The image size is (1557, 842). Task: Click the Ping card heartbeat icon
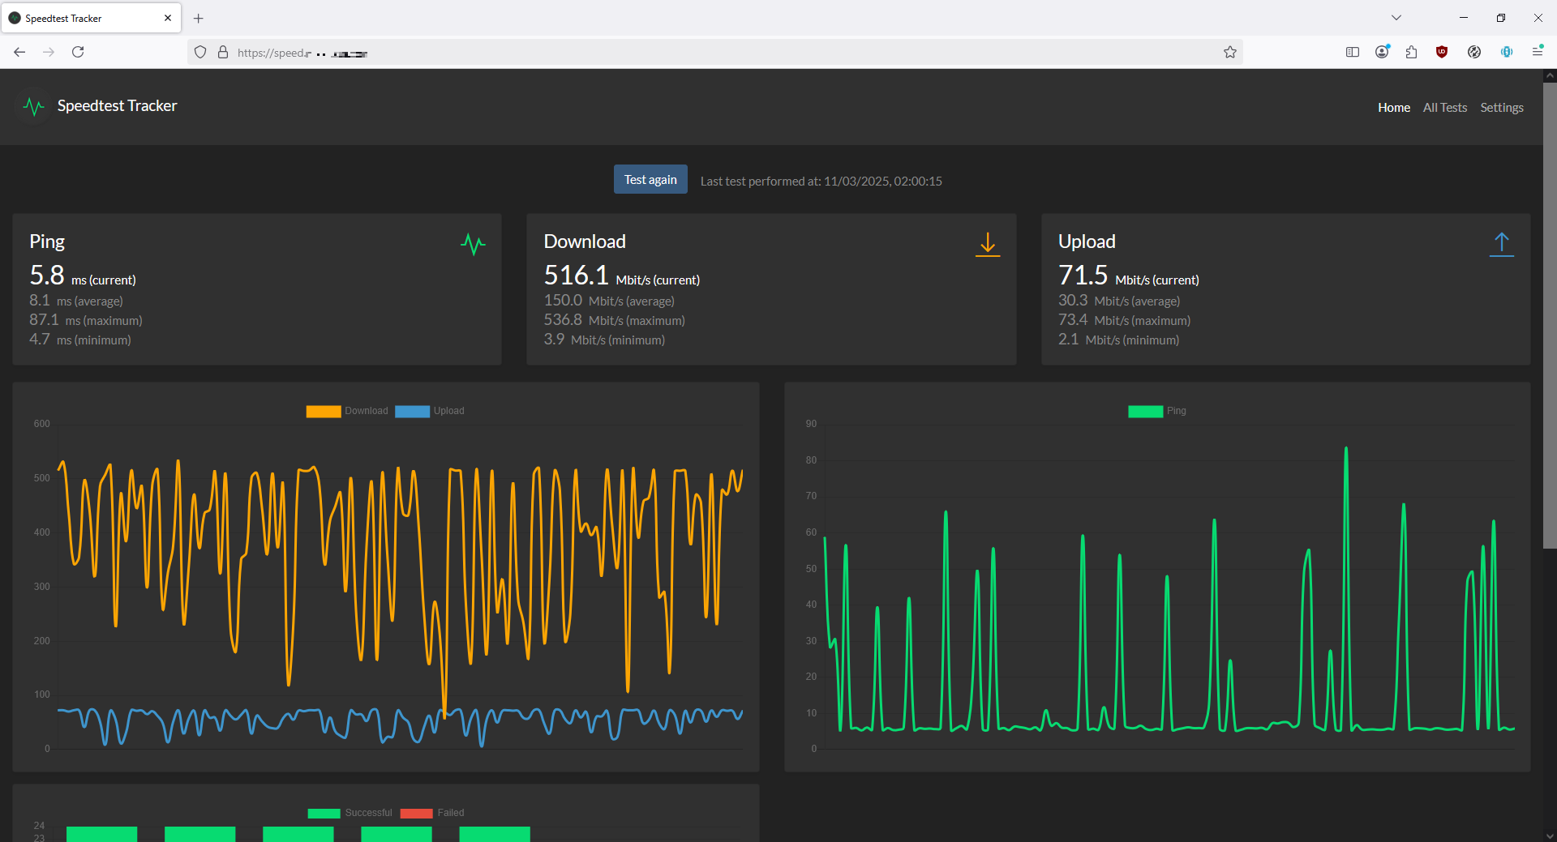point(473,244)
